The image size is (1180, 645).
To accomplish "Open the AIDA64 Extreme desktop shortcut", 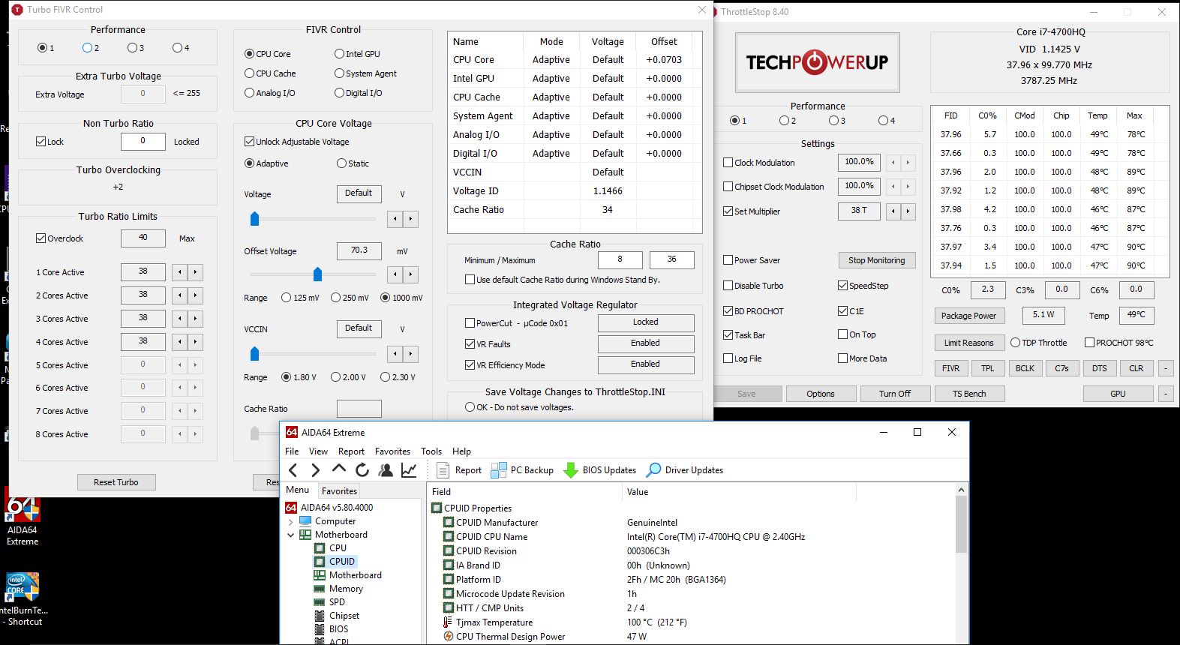I will pyautogui.click(x=23, y=517).
